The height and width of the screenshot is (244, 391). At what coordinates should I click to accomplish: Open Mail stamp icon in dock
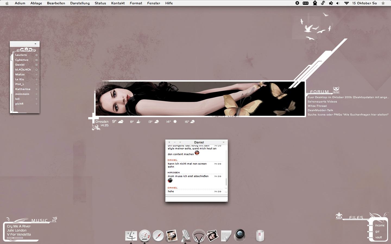click(x=172, y=235)
